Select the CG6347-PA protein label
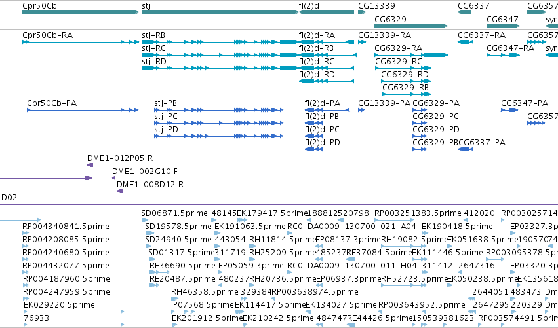The image size is (558, 328). pyautogui.click(x=525, y=103)
